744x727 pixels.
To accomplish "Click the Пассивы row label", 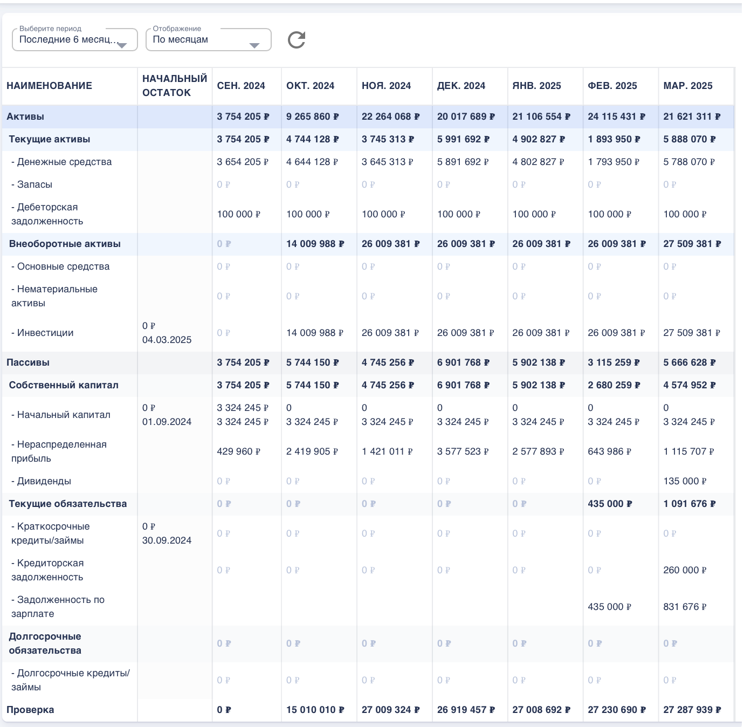I will pyautogui.click(x=28, y=362).
